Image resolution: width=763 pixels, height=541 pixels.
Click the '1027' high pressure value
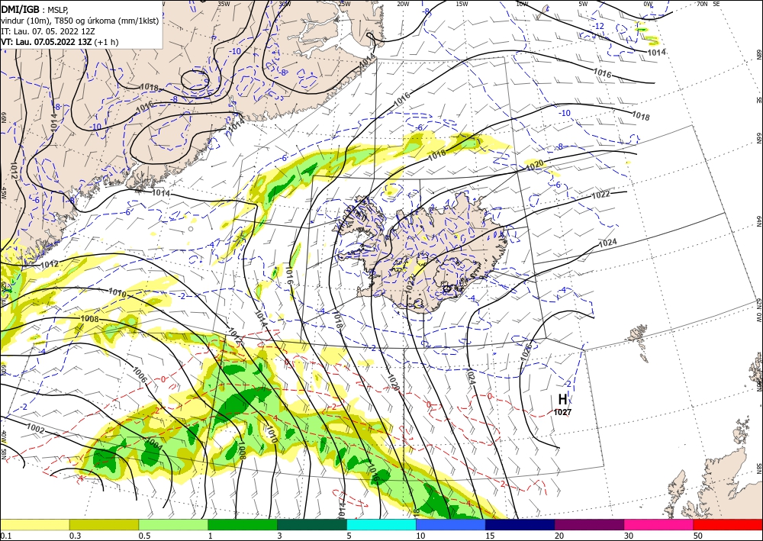pyautogui.click(x=562, y=412)
